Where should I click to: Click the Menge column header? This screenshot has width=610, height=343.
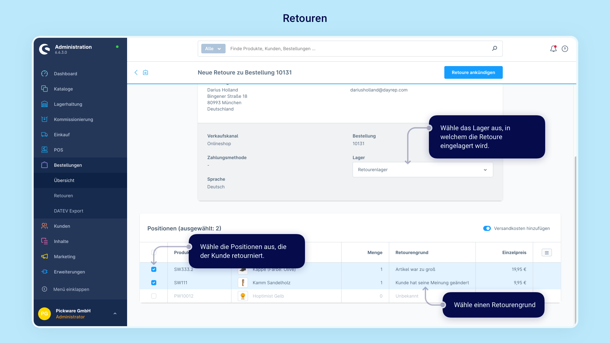375,252
